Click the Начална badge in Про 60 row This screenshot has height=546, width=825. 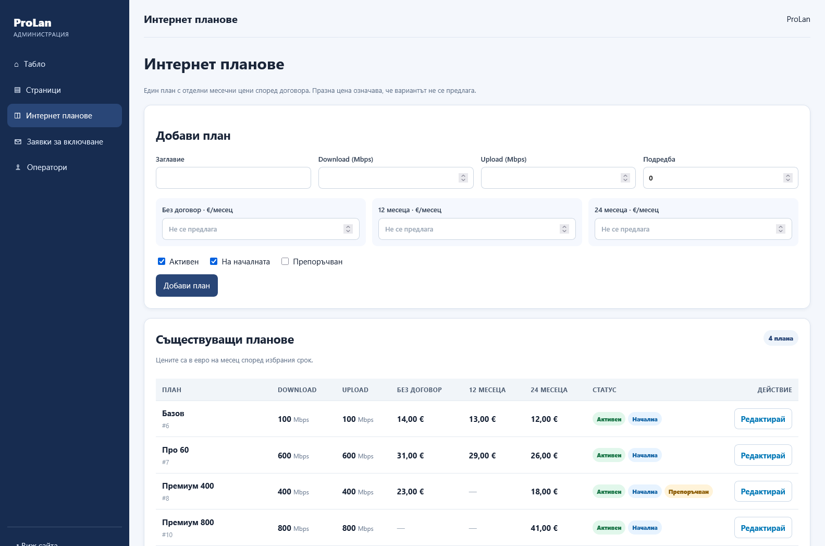[x=645, y=455]
